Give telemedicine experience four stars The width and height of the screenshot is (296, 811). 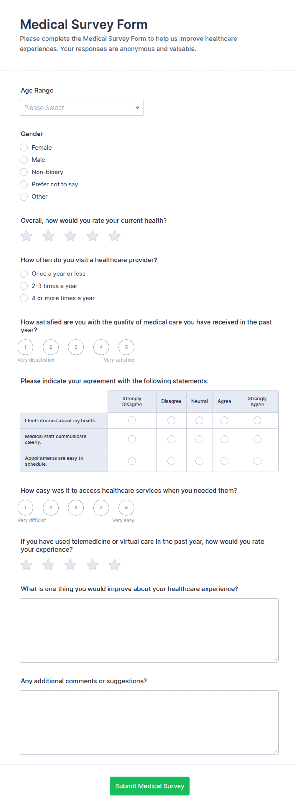pyautogui.click(x=93, y=565)
